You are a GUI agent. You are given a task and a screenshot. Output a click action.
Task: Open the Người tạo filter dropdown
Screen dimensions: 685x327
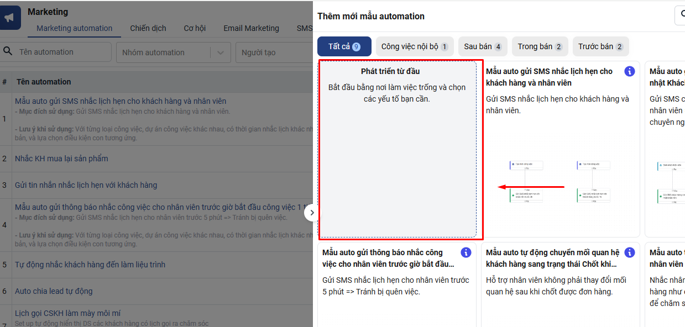click(x=274, y=52)
